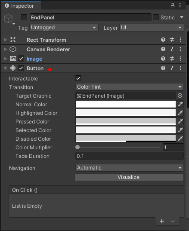The width and height of the screenshot is (189, 231).
Task: Open the Disabled Color swatch
Action: (126, 139)
